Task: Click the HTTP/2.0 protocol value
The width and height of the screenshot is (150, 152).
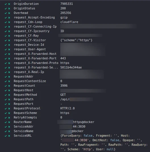Action: (68, 108)
